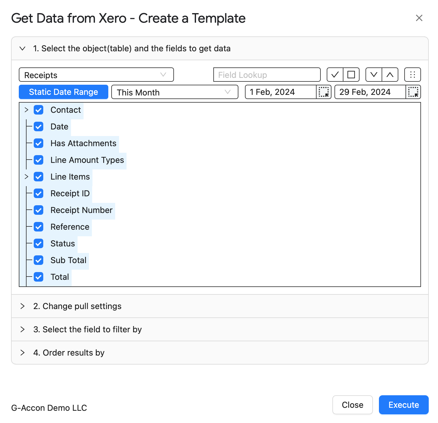Image resolution: width=438 pixels, height=423 pixels.
Task: Toggle the Sub Total checkbox
Action: 38,260
